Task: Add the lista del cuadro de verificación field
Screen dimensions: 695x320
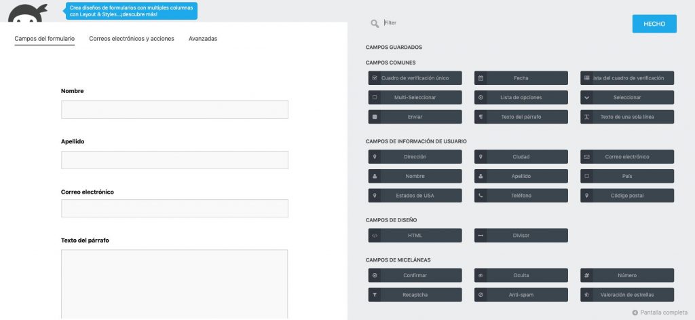Action: point(627,78)
